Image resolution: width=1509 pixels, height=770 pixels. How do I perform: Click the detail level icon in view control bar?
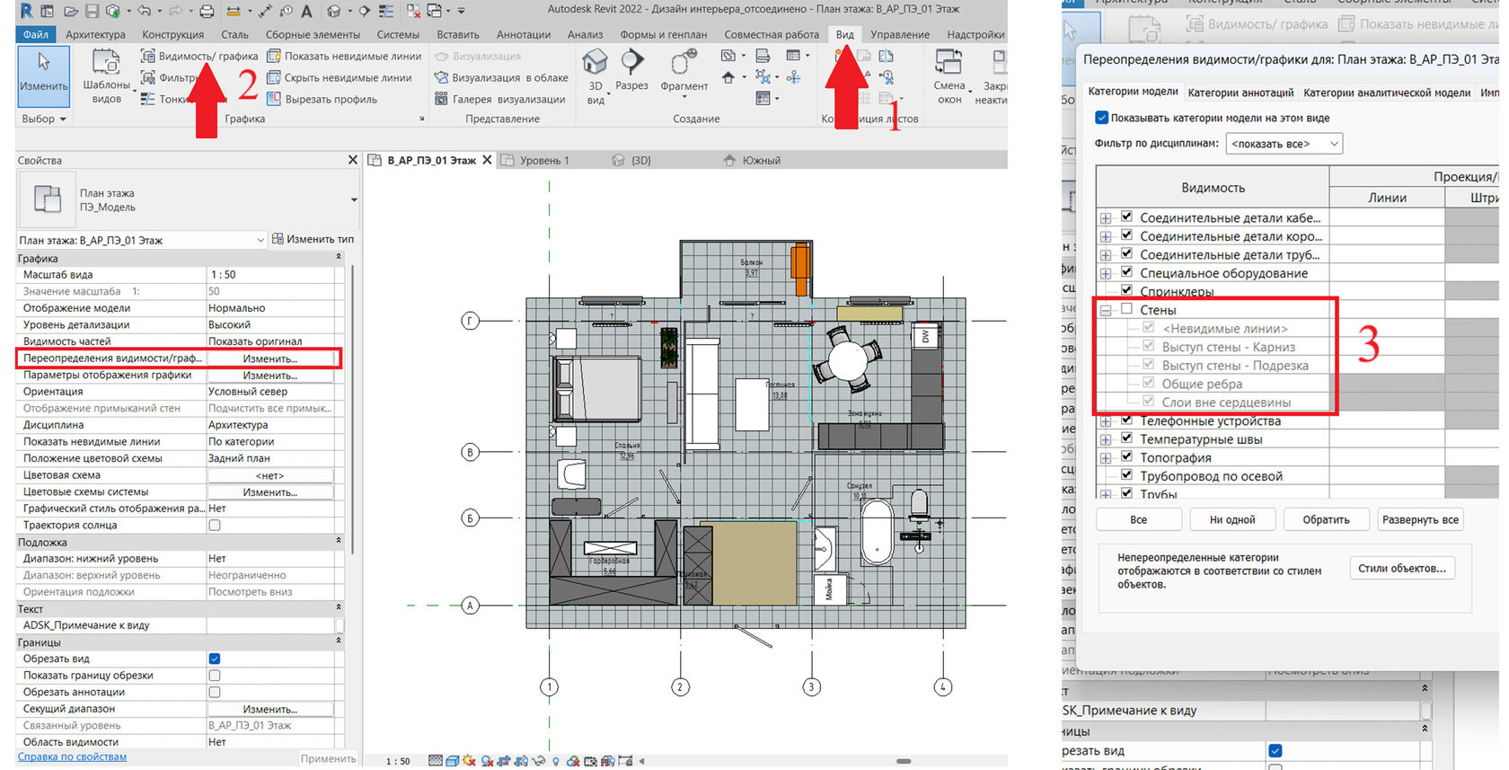point(436,760)
